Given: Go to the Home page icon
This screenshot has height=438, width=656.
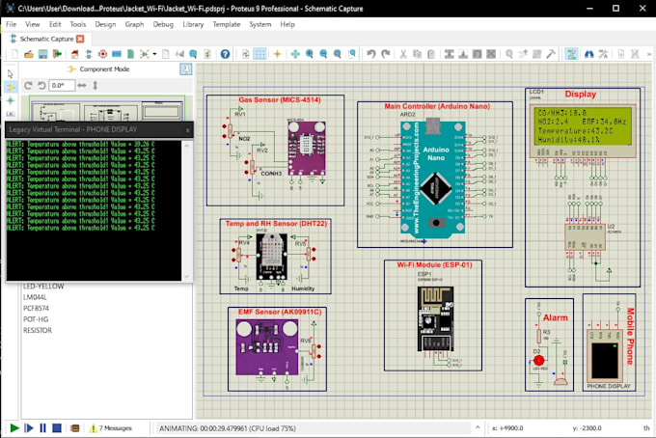Looking at the screenshot, I should (x=75, y=54).
